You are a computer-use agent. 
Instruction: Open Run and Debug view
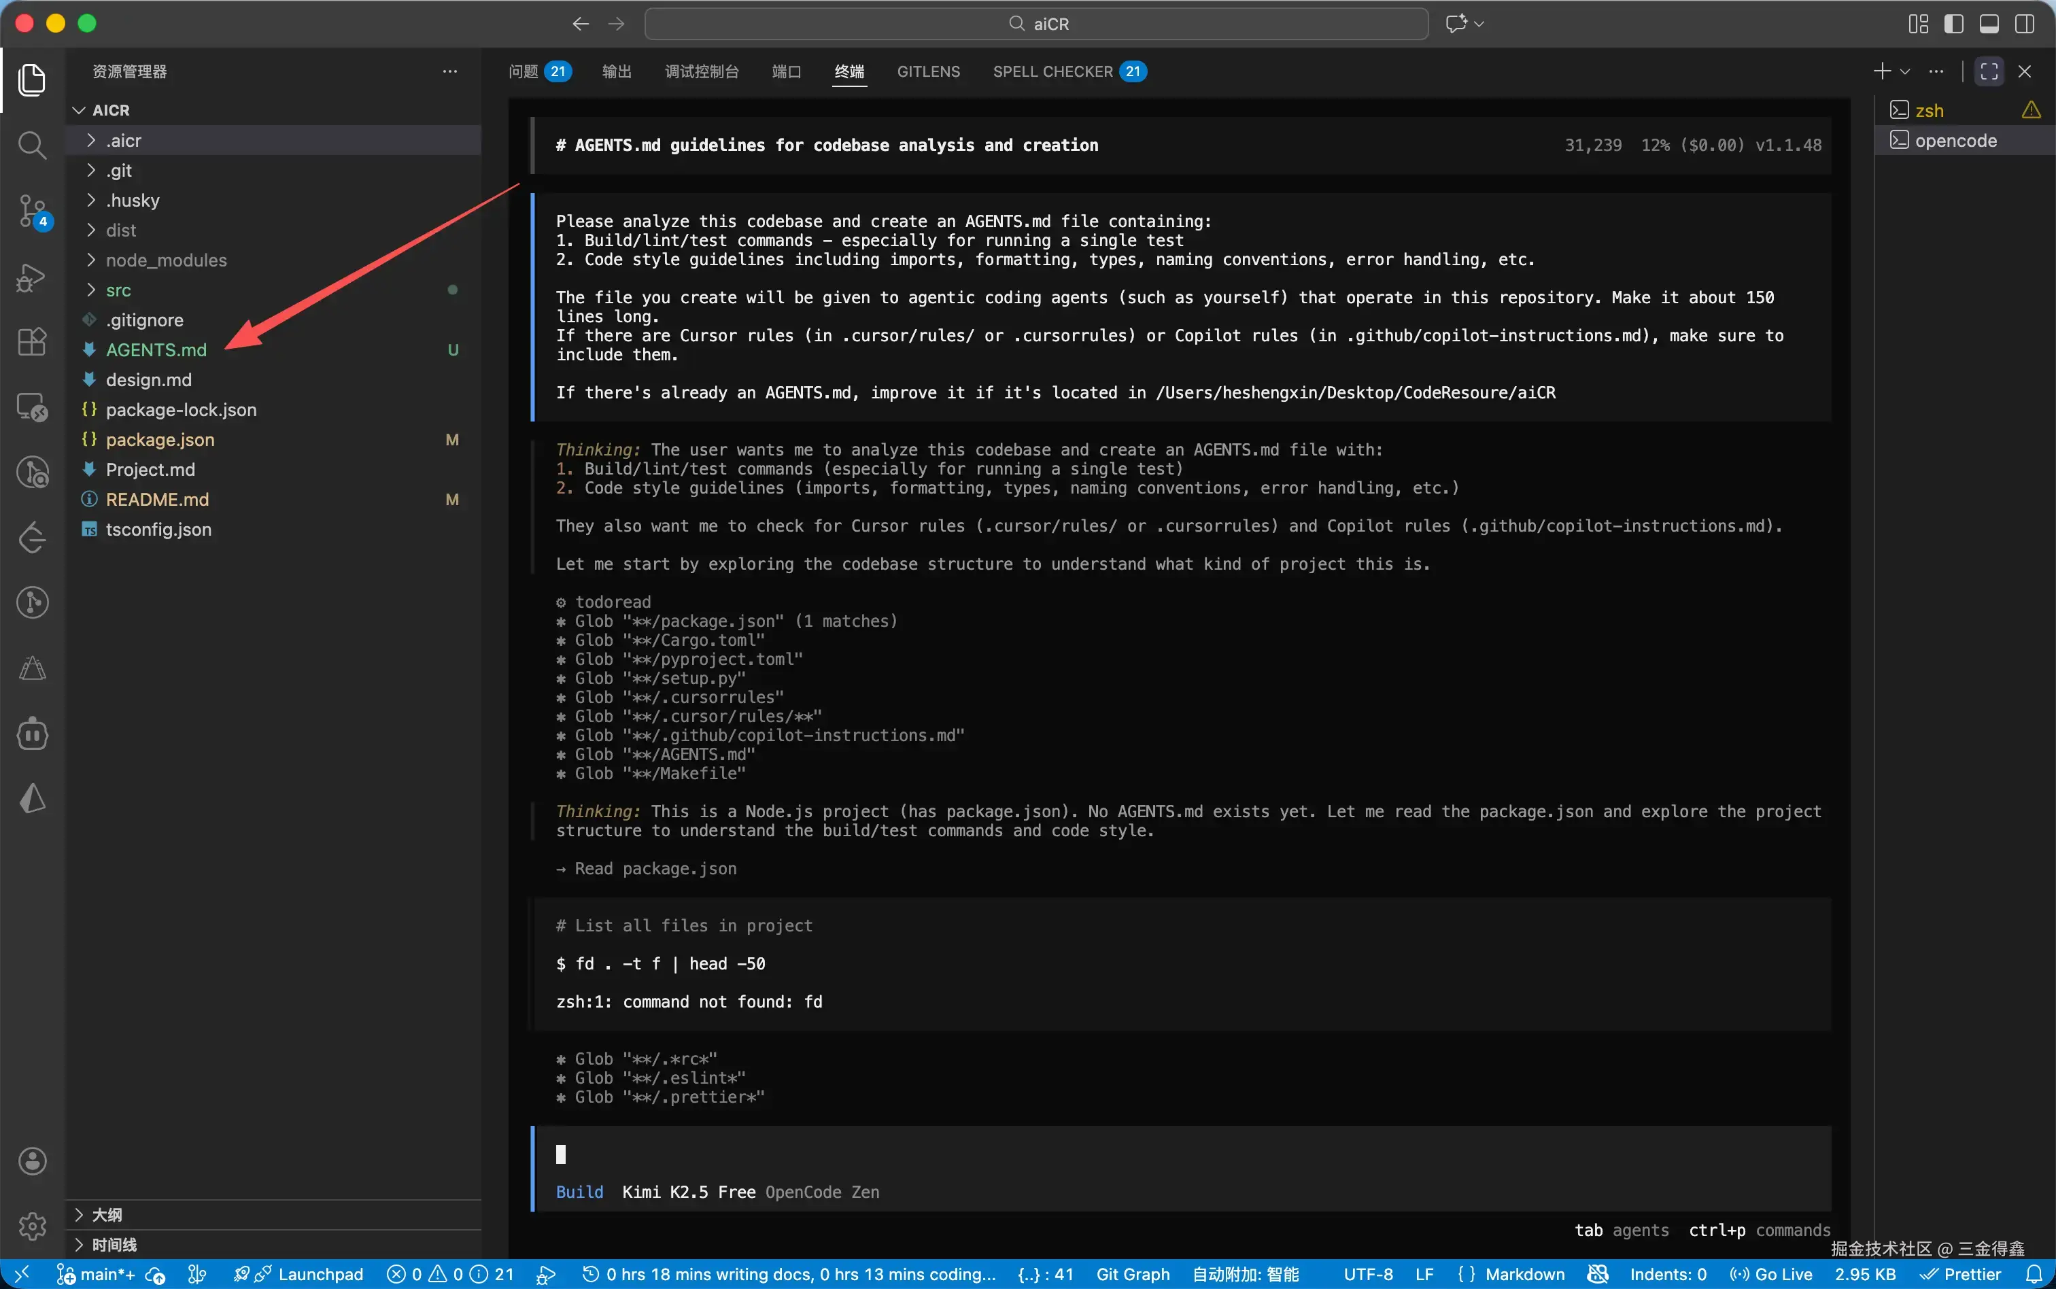point(31,277)
